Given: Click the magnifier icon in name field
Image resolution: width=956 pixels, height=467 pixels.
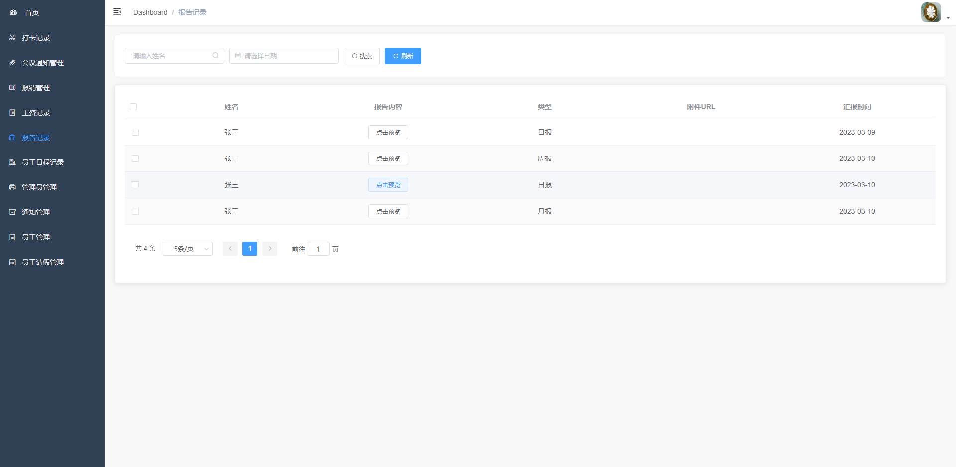Looking at the screenshot, I should click(215, 56).
